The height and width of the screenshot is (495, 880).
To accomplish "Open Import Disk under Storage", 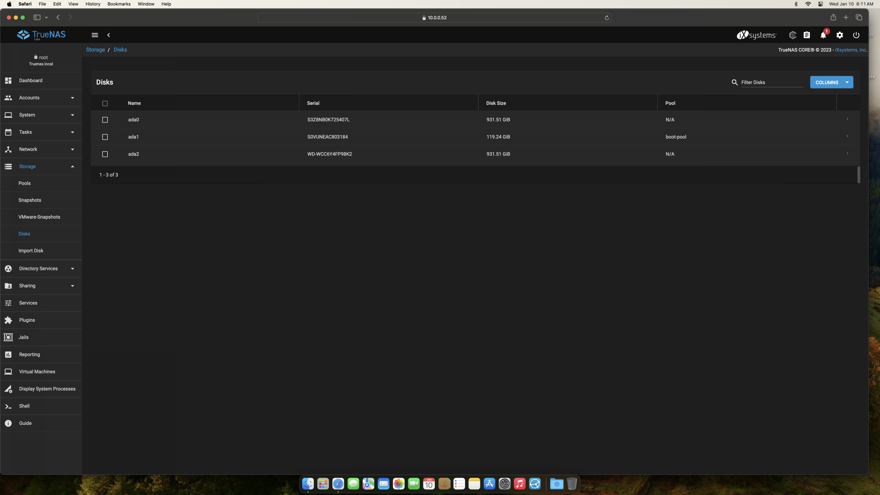I will click(31, 251).
